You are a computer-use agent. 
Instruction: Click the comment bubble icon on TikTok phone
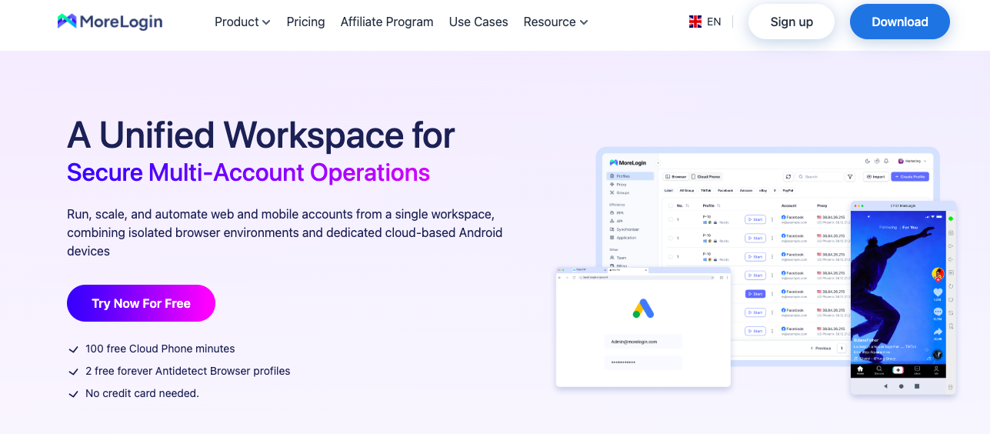[x=938, y=312]
